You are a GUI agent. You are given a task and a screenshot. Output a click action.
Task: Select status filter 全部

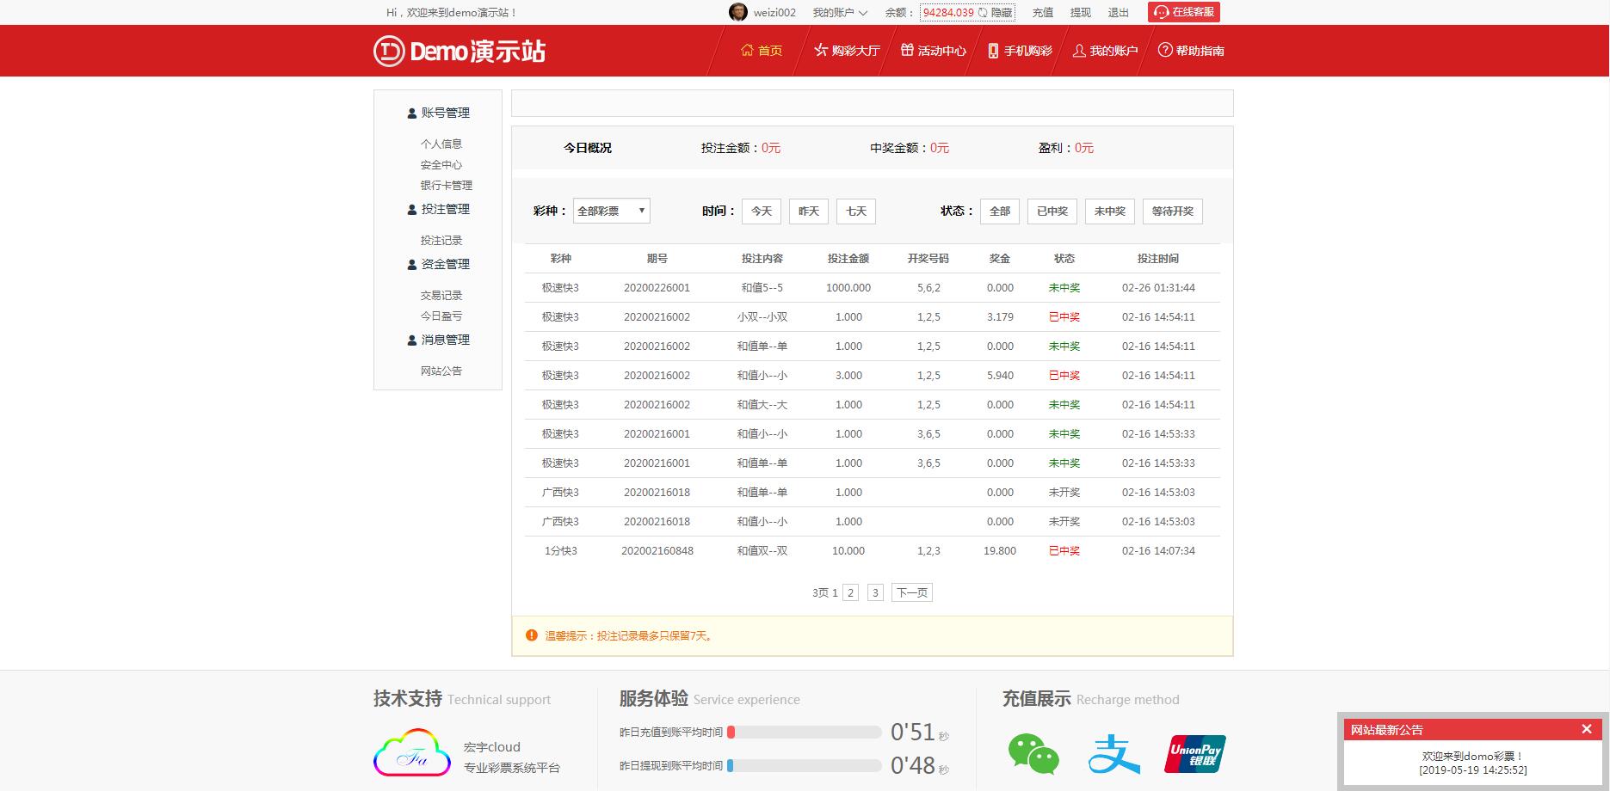point(1000,212)
